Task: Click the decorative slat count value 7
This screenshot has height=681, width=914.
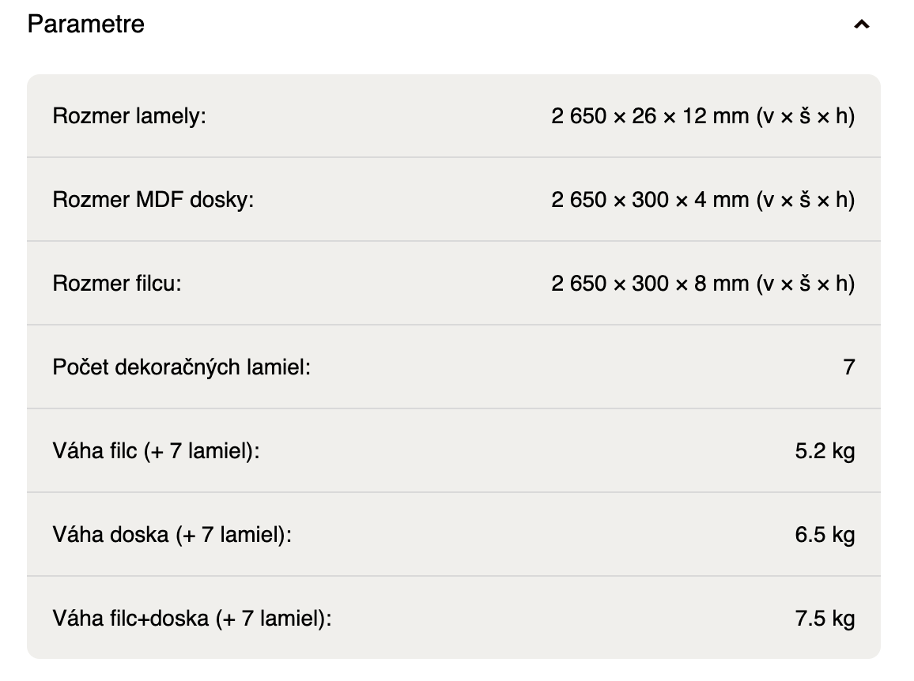Action: [849, 367]
